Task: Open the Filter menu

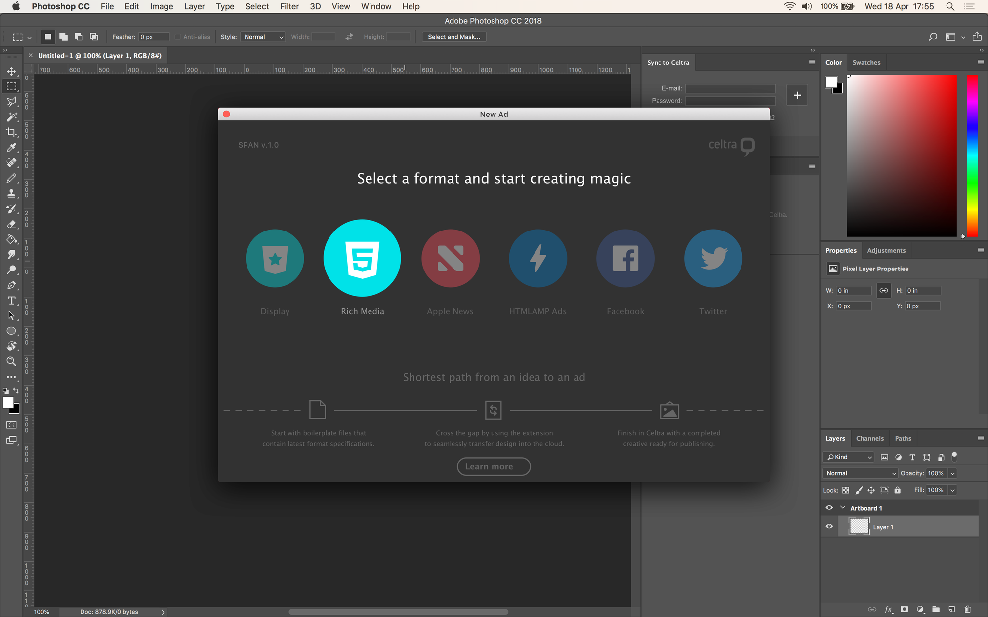Action: coord(289,6)
